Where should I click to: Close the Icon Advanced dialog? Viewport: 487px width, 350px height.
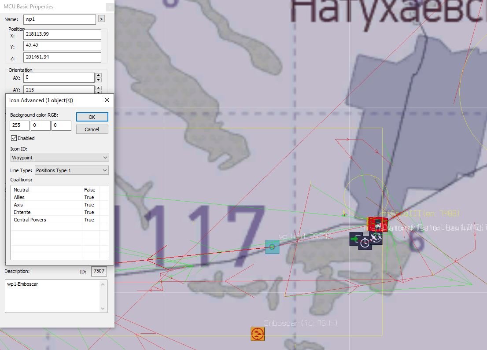(107, 100)
